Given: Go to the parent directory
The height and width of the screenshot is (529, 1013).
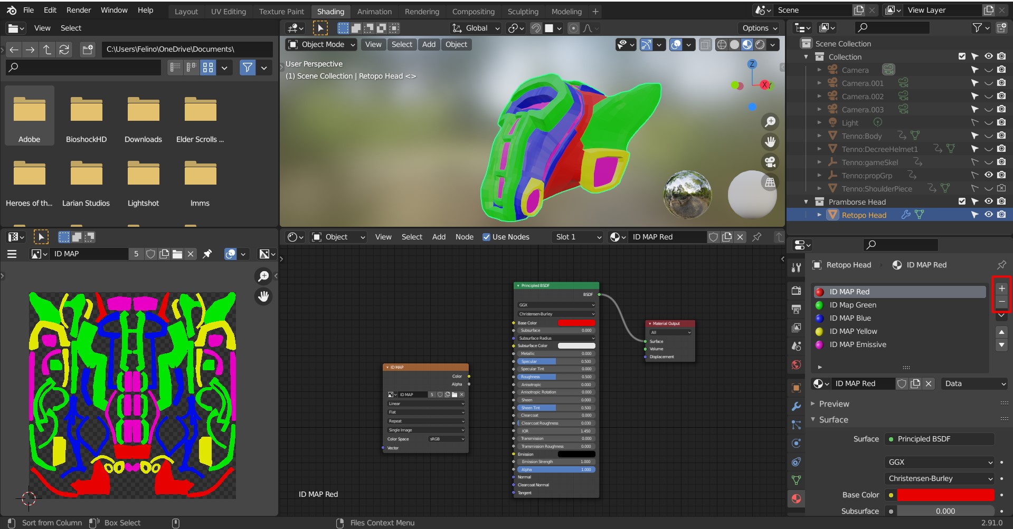Looking at the screenshot, I should click(x=47, y=50).
